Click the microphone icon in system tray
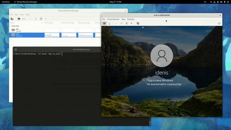The height and width of the screenshot is (130, 231). (225, 2)
